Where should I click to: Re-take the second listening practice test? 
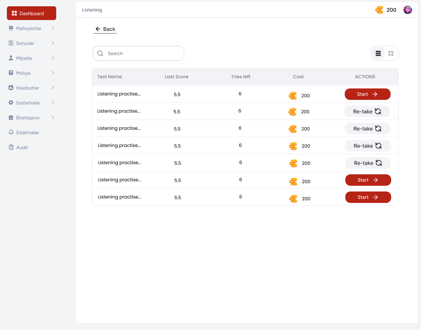(367, 111)
